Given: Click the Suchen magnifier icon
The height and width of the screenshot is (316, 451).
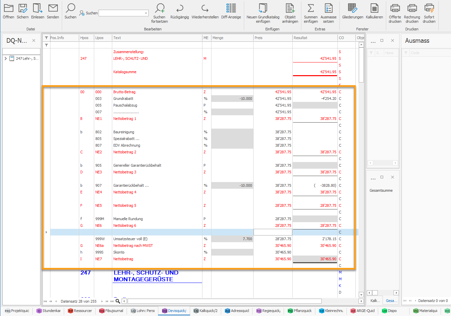Looking at the screenshot, I should 70,8.
